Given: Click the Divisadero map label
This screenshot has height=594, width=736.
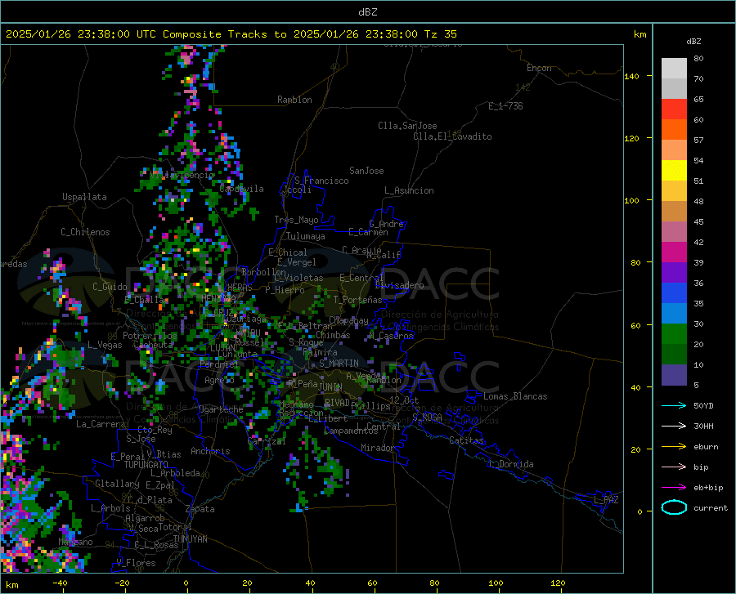Looking at the screenshot, I should tap(399, 285).
